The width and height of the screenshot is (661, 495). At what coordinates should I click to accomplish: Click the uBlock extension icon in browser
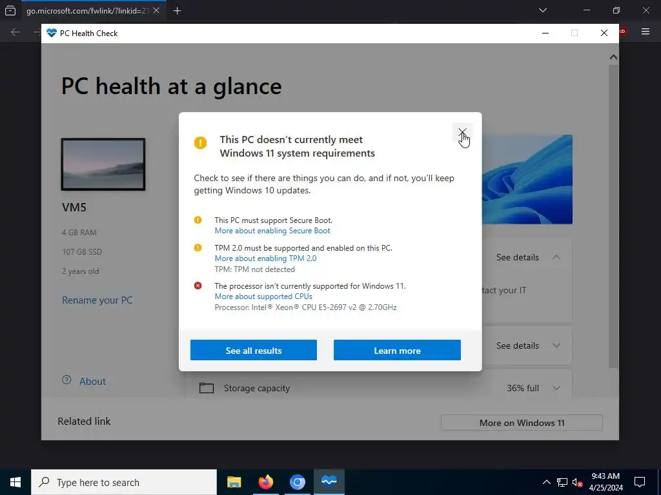click(x=623, y=32)
